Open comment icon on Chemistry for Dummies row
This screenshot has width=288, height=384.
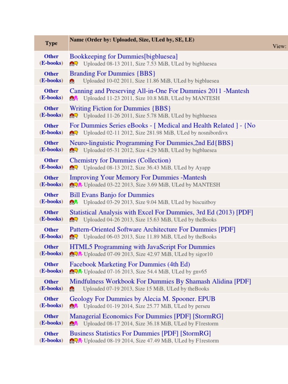coord(76,168)
